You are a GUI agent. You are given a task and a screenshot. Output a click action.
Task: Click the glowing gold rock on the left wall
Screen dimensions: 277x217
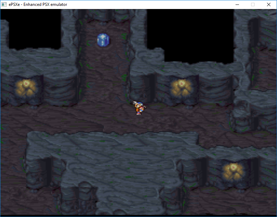tap(26, 88)
